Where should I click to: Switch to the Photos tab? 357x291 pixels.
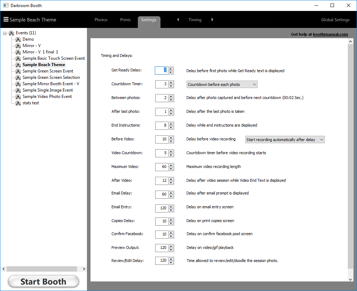[x=101, y=20]
